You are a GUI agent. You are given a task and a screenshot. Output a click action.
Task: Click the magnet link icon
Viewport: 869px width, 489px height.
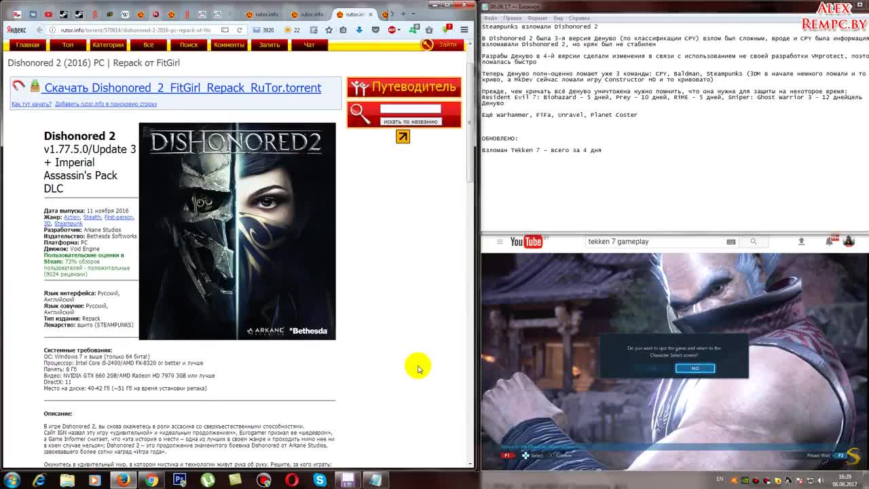(x=18, y=86)
